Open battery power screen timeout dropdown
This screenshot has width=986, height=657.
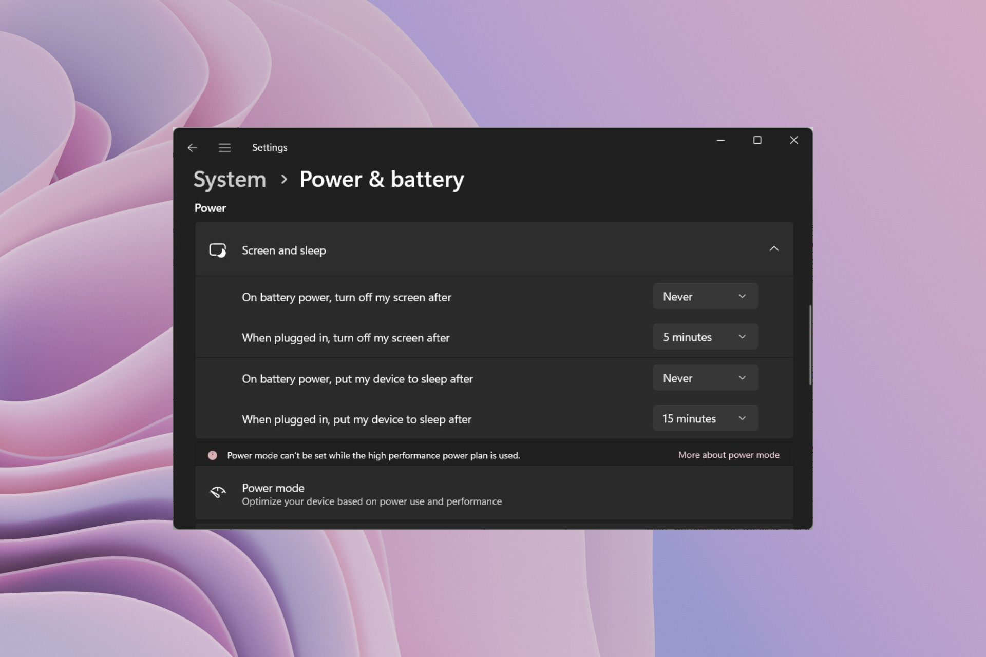(x=703, y=296)
